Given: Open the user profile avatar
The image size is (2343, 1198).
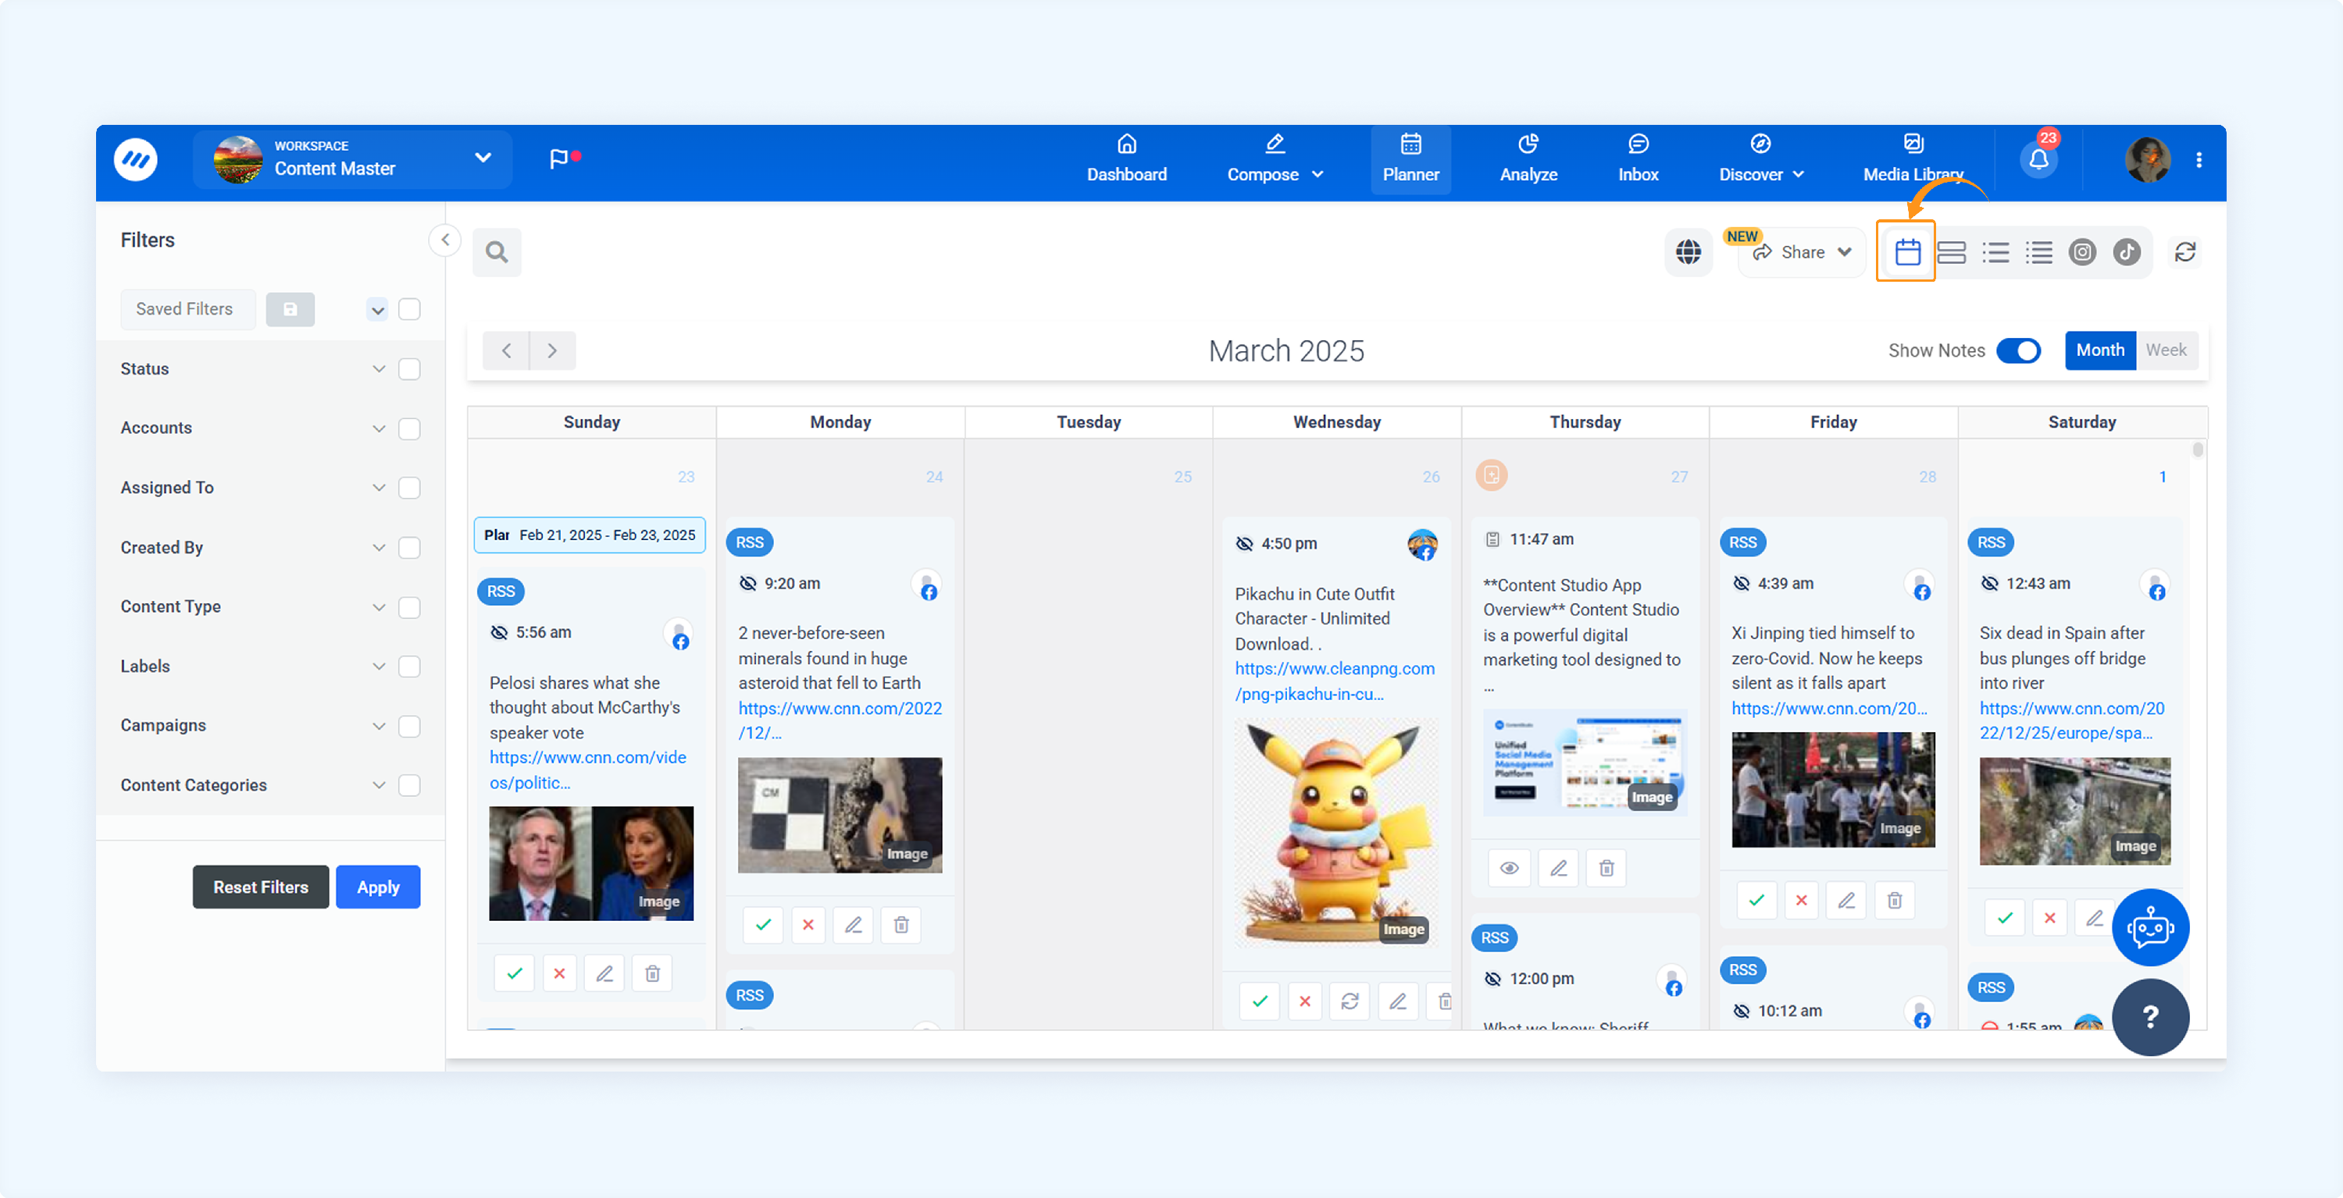Looking at the screenshot, I should [2146, 160].
